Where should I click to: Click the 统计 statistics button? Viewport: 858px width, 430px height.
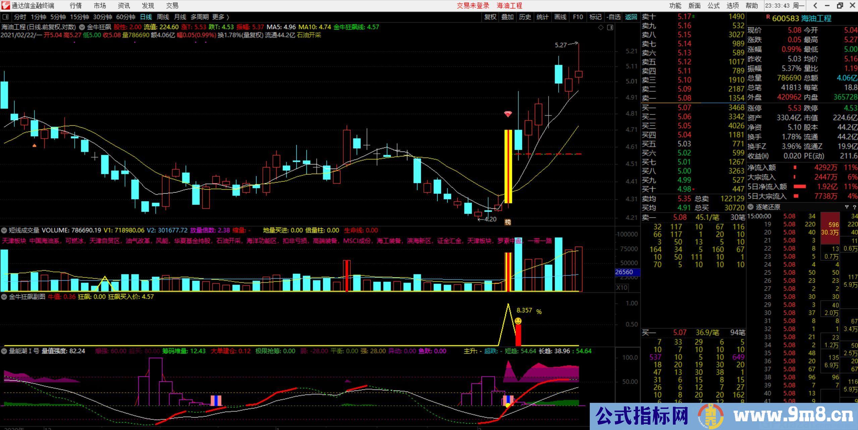tap(542, 17)
